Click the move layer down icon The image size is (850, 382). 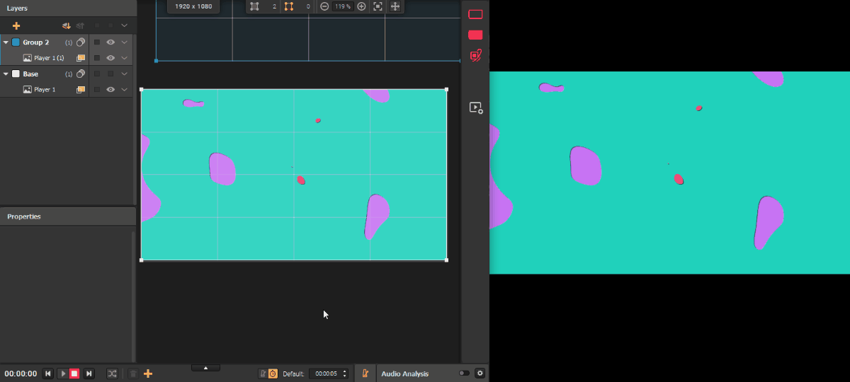66,26
